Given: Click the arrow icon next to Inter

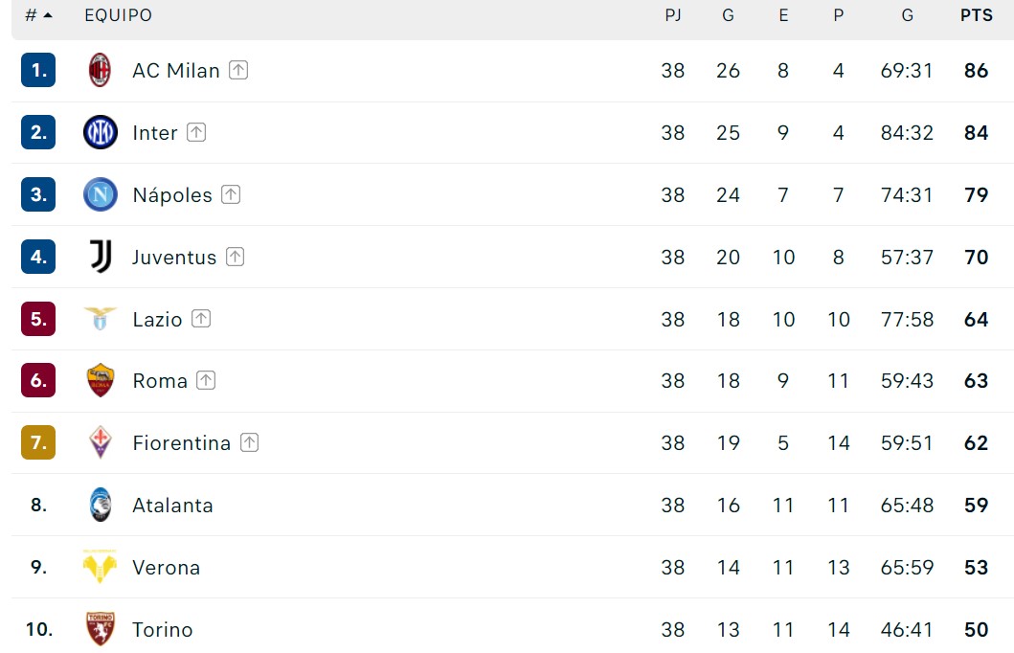Looking at the screenshot, I should pyautogui.click(x=196, y=132).
